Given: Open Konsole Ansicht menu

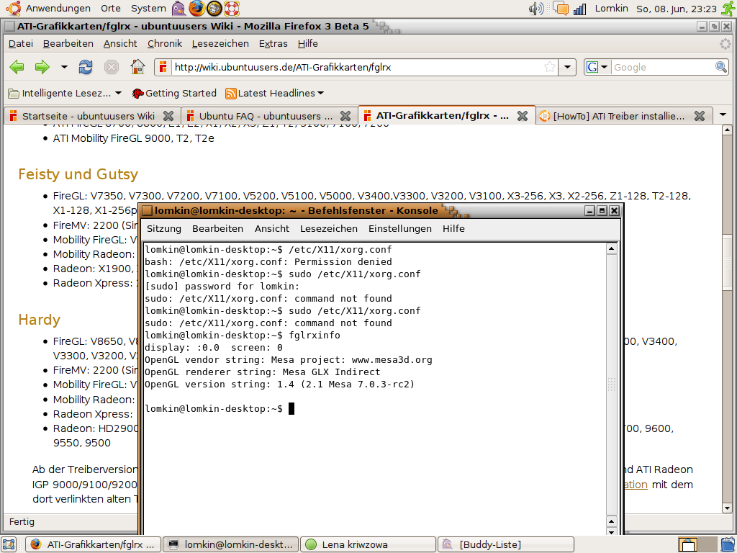Looking at the screenshot, I should pos(272,229).
